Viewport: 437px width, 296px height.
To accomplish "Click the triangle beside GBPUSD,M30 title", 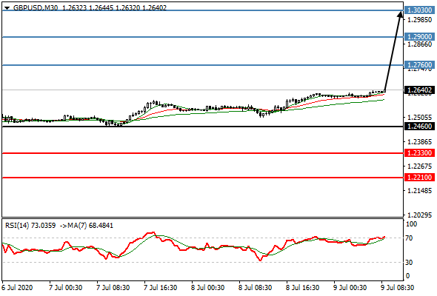I will tap(7, 8).
